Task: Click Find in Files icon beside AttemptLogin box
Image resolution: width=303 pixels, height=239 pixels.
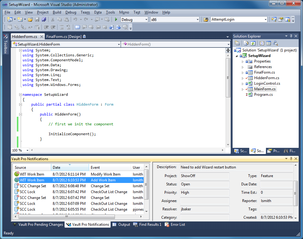Action: point(206,20)
